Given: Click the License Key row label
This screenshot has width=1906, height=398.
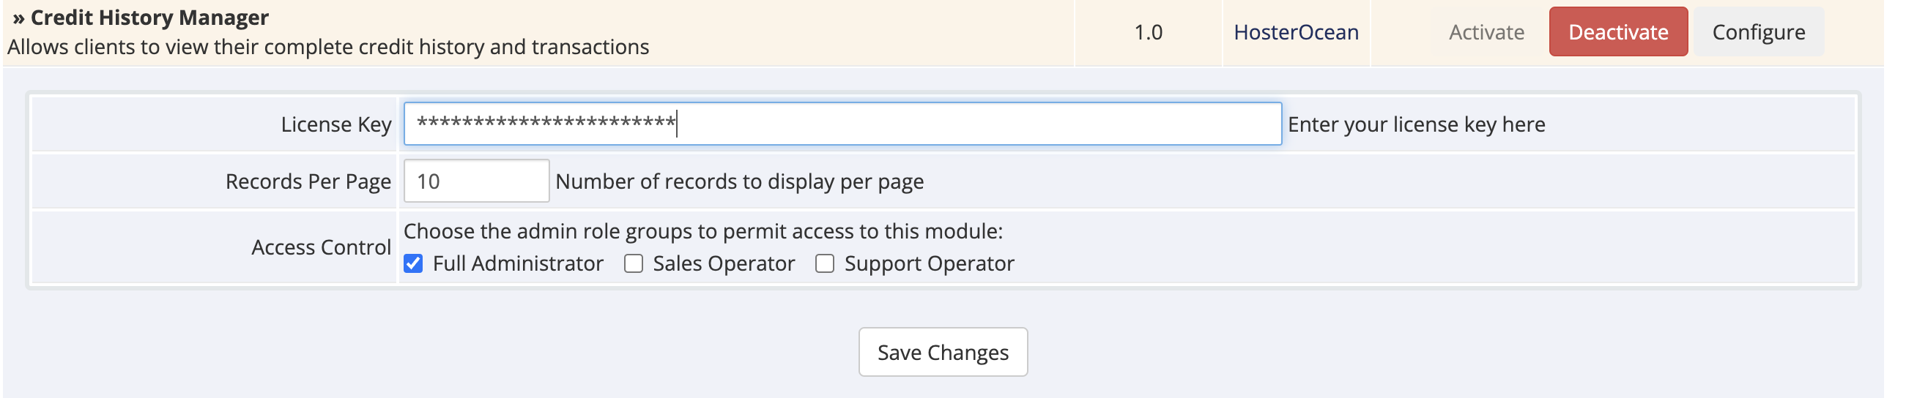Looking at the screenshot, I should (x=336, y=124).
